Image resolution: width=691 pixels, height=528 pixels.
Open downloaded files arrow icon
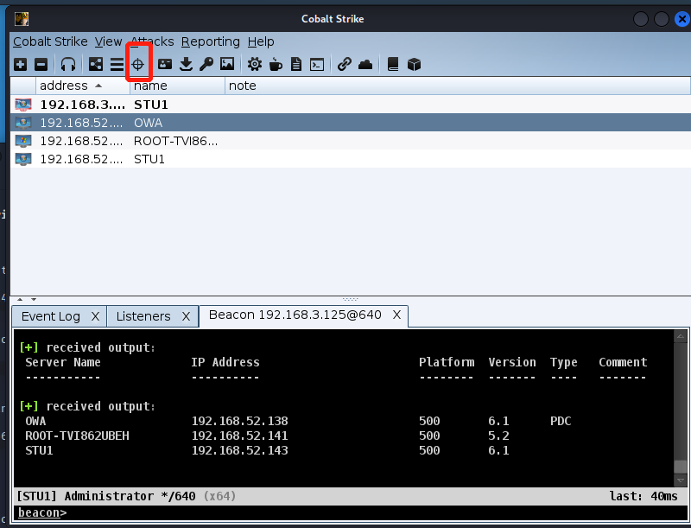click(x=186, y=64)
